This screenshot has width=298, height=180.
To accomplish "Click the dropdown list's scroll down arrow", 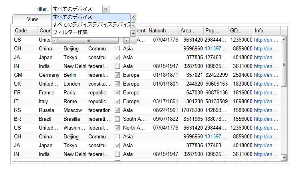I will (x=133, y=34).
